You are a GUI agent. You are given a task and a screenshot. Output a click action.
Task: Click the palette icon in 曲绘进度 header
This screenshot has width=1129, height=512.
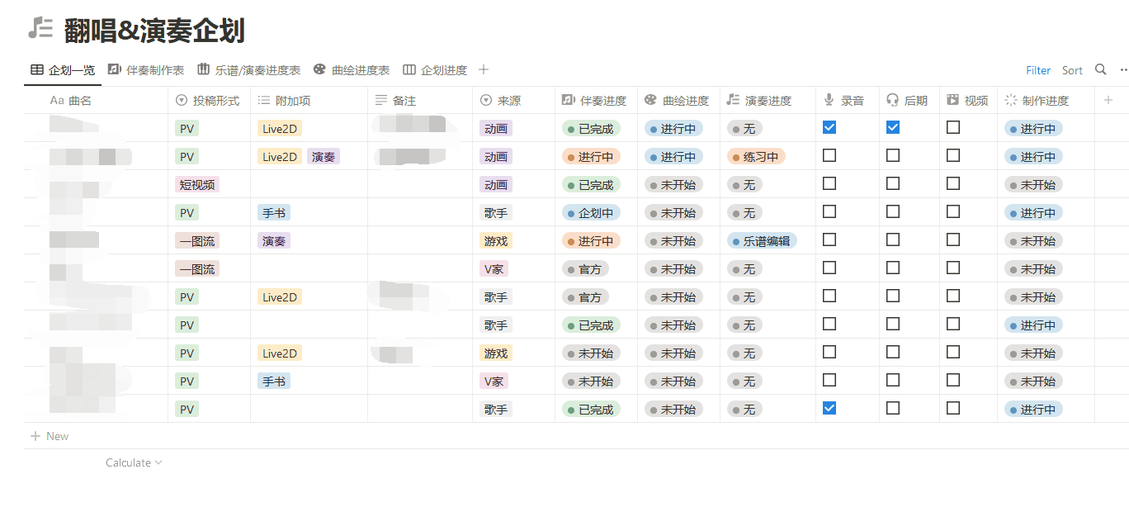tap(650, 100)
